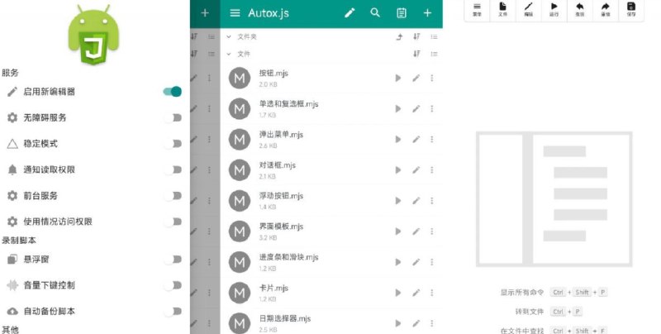Open the Autox.js hamburger menu
661x334 pixels.
[x=235, y=13]
